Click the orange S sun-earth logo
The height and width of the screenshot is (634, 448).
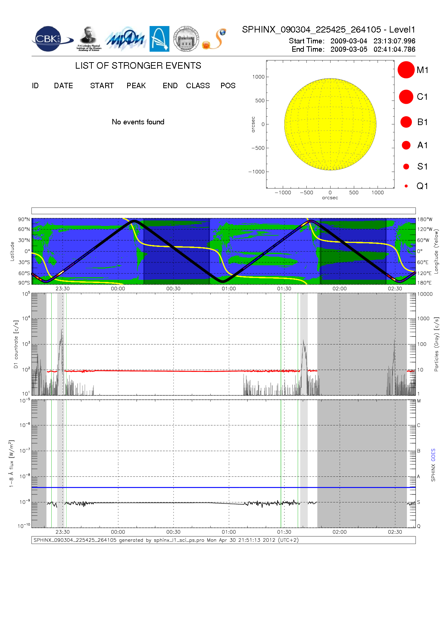click(x=214, y=39)
